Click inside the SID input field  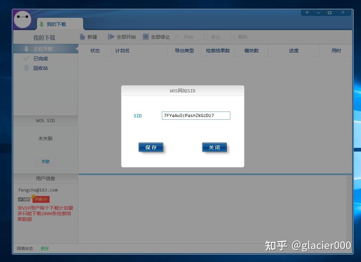[x=196, y=115]
